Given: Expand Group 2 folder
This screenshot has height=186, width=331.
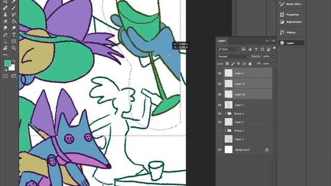Looking at the screenshot, I should coord(225,131).
